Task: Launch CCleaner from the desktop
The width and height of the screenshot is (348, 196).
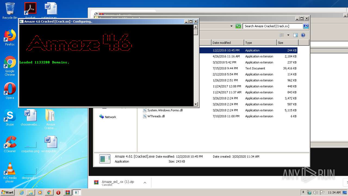Action: point(10,144)
